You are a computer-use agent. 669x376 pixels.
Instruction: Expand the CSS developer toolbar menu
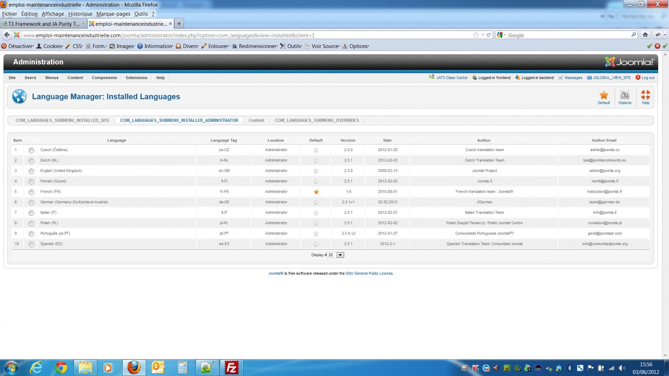pos(74,46)
